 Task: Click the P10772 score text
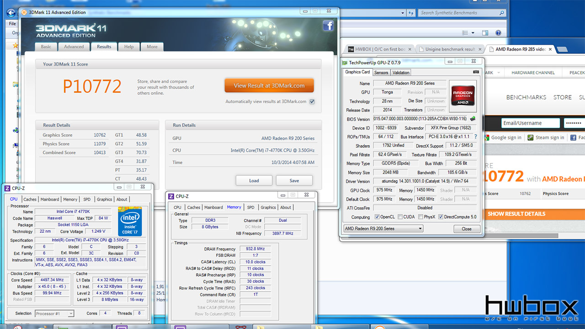tap(92, 86)
